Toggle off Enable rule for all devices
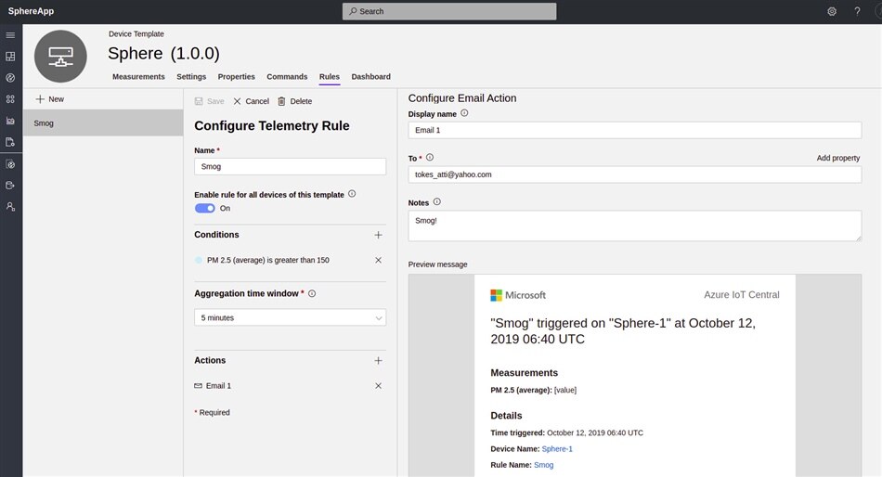This screenshot has width=882, height=477. (x=204, y=209)
